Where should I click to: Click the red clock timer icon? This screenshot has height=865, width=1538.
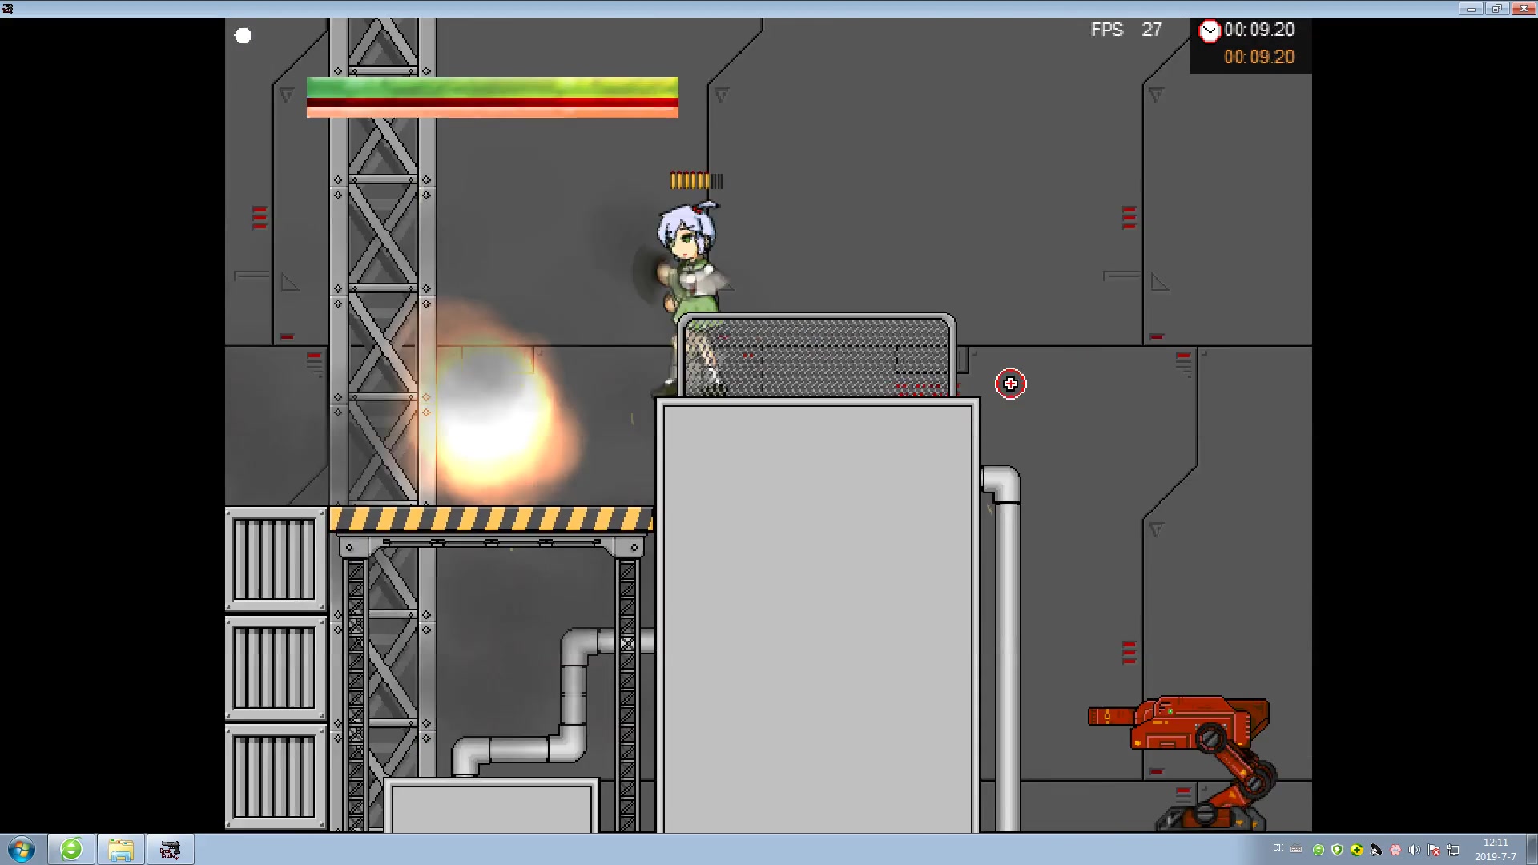tap(1209, 31)
